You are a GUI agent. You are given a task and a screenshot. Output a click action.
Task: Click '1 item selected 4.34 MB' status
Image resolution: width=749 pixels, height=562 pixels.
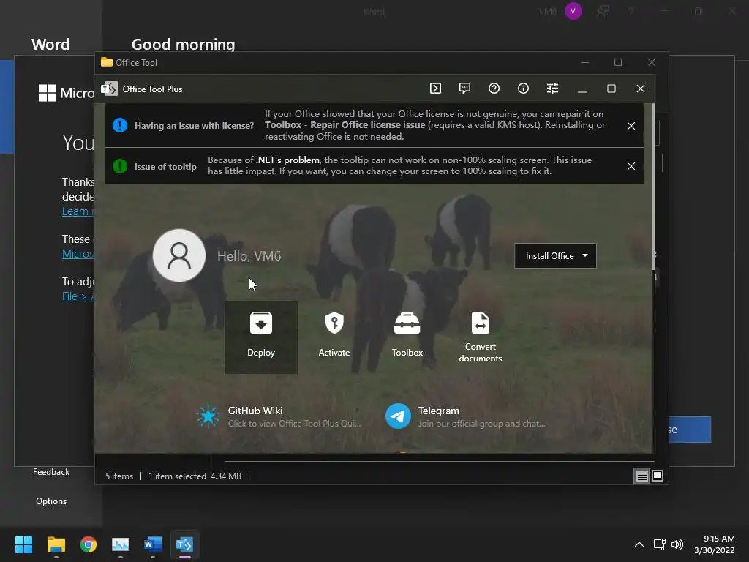195,476
